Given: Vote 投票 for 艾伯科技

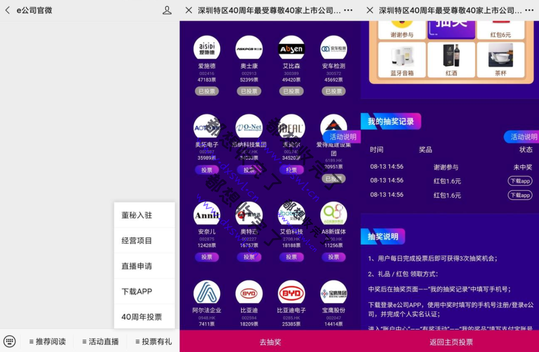Looking at the screenshot, I should point(291,257).
